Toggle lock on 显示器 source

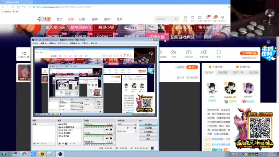(62, 136)
